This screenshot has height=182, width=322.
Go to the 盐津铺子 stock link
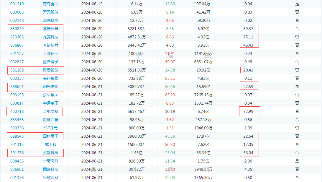[x=50, y=62]
